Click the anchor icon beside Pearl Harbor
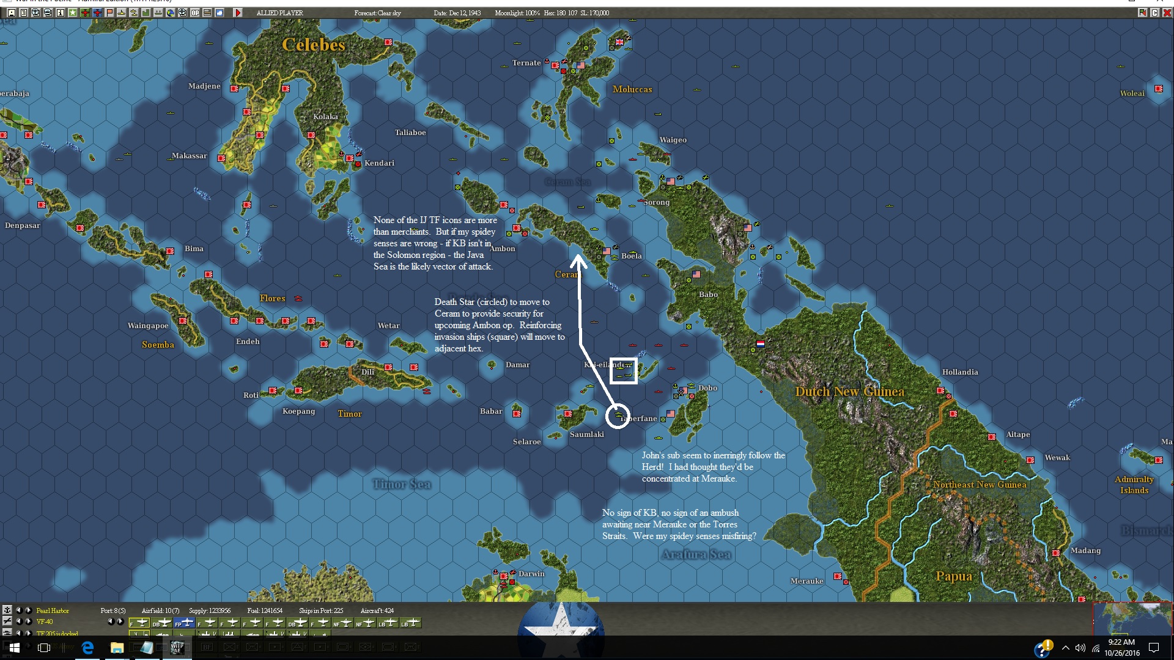Image resolution: width=1174 pixels, height=660 pixels. pos(7,610)
